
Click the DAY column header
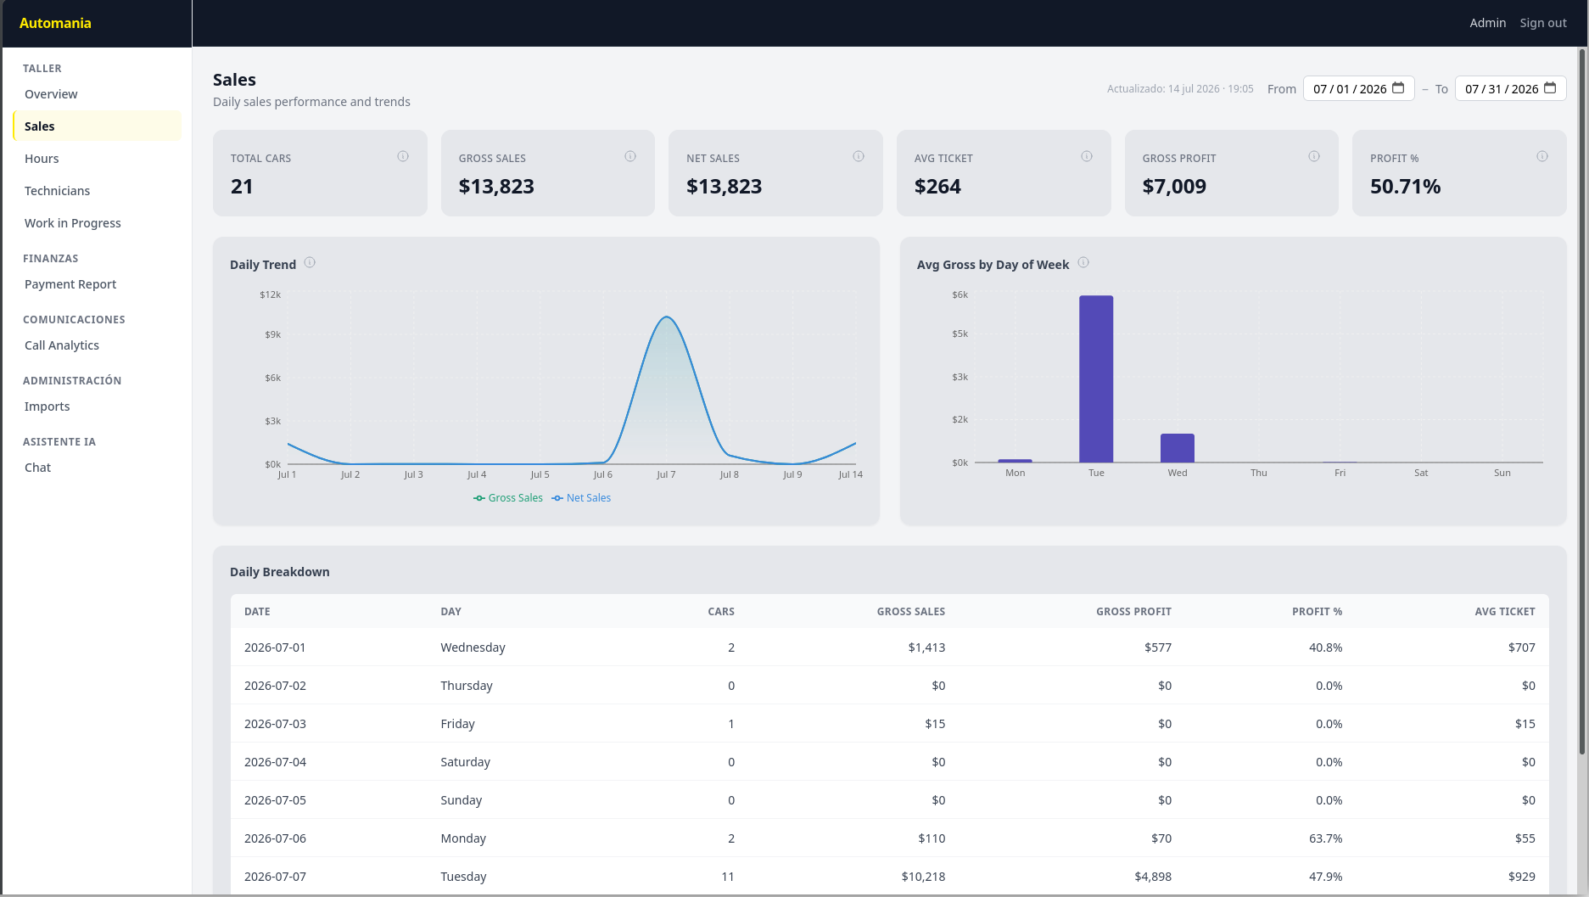450,612
